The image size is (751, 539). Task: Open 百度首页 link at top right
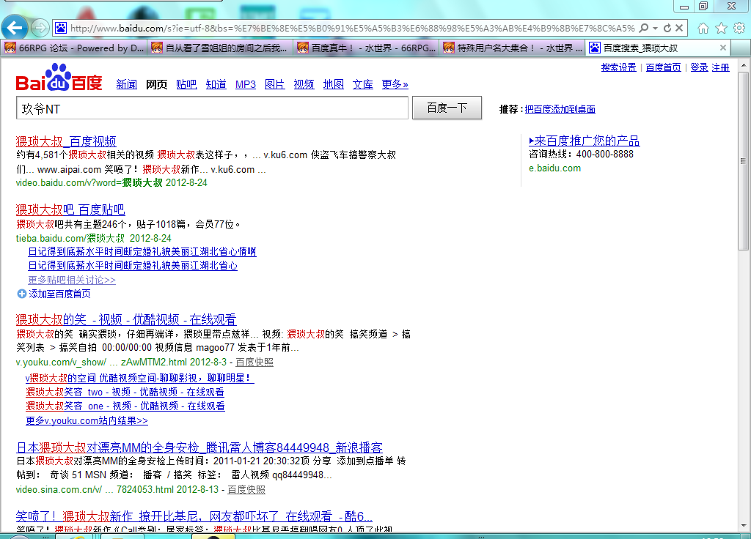(663, 67)
